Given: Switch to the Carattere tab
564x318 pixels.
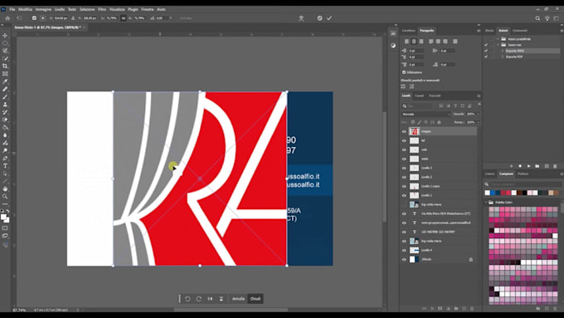Looking at the screenshot, I should [409, 31].
